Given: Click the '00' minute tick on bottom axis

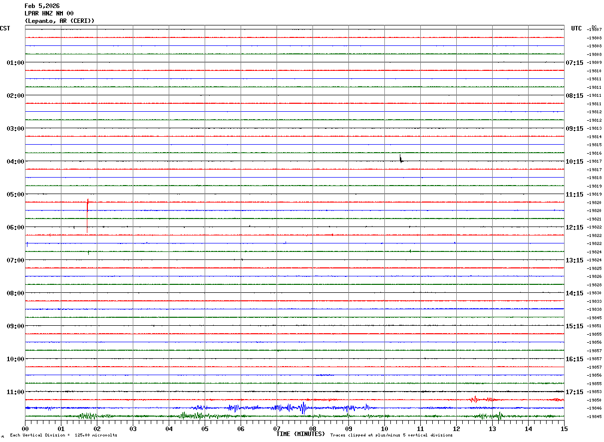Looking at the screenshot, I should (25, 429).
